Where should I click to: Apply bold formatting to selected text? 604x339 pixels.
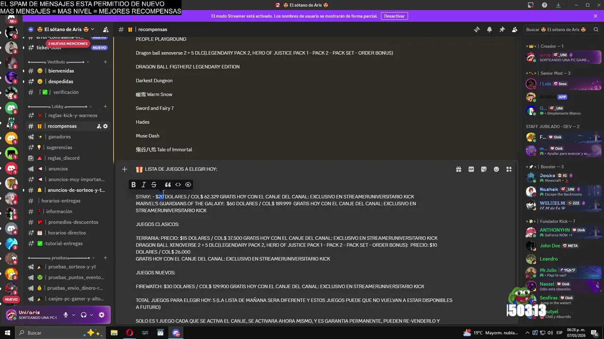134,185
